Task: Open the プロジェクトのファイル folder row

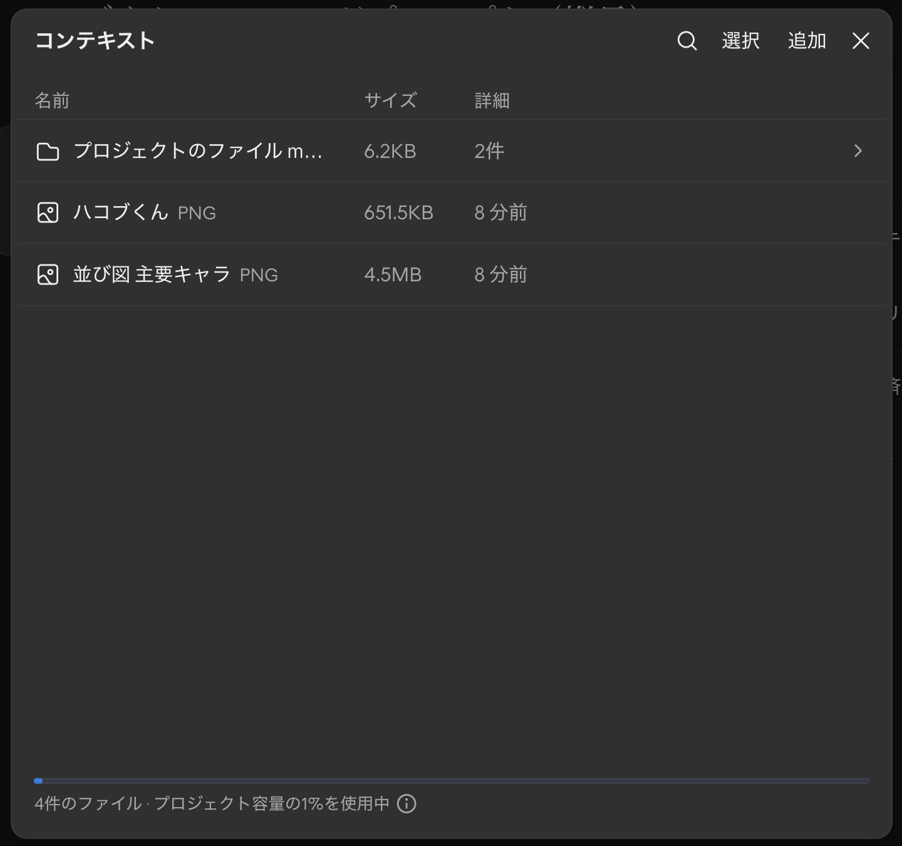Action: click(452, 151)
